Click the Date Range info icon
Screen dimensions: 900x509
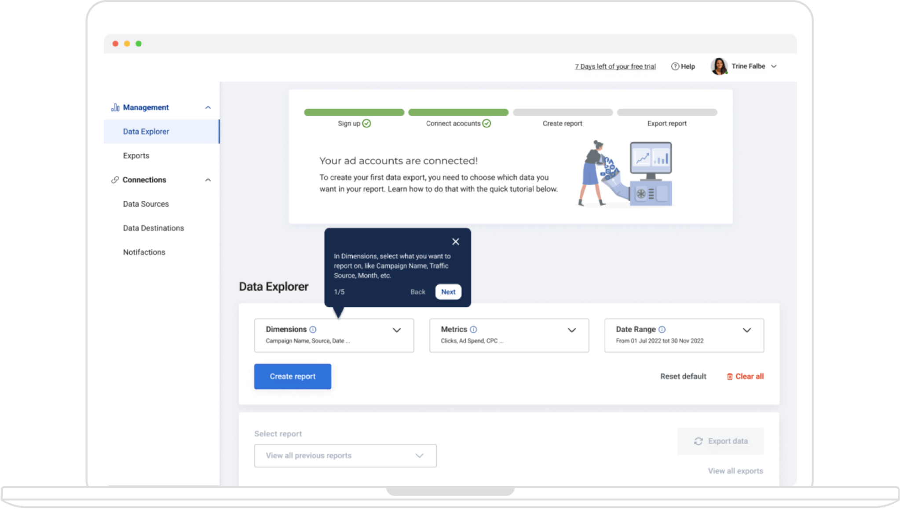click(662, 330)
